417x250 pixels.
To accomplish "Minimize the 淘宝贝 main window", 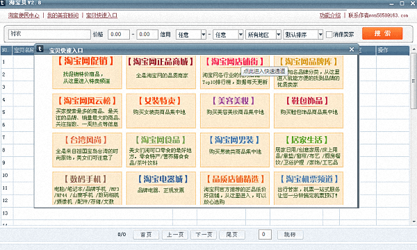I will click(x=392, y=3).
